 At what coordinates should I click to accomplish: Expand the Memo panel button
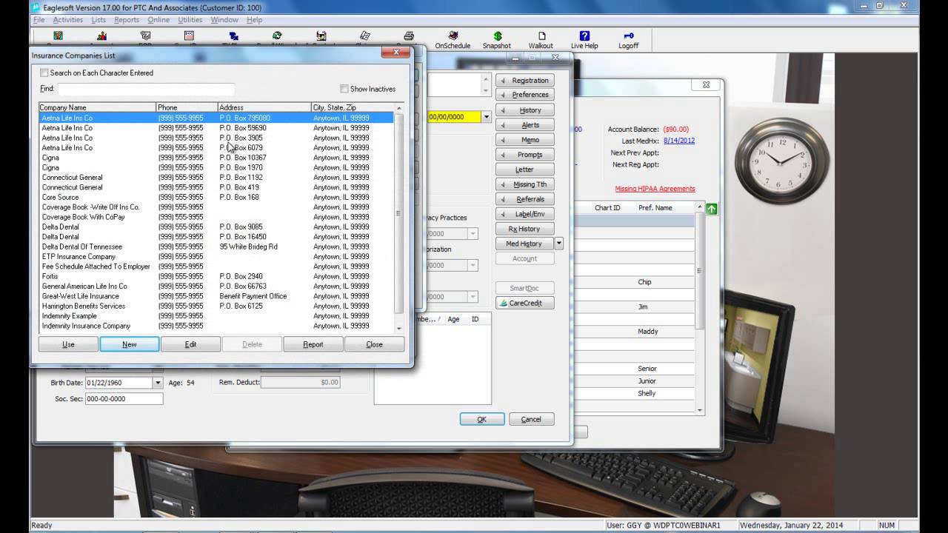[x=525, y=140]
